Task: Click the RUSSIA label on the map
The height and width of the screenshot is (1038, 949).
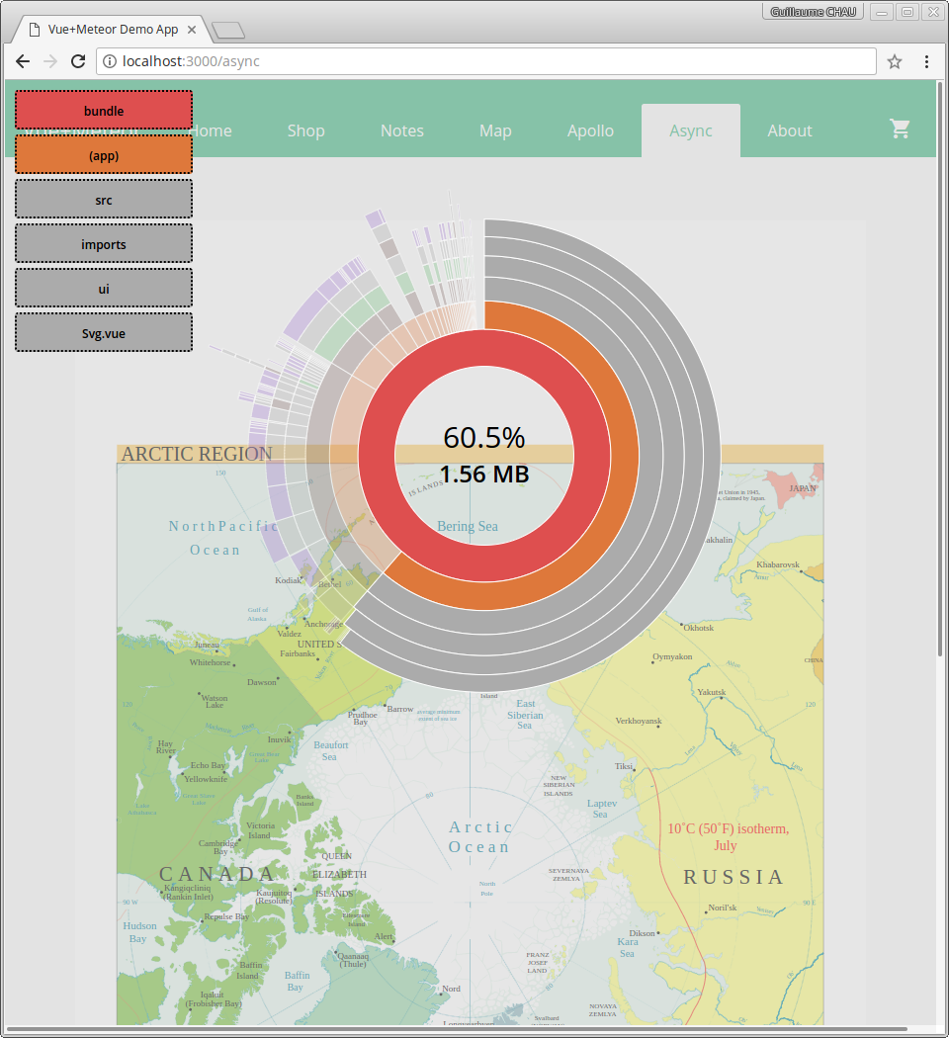Action: pos(733,877)
